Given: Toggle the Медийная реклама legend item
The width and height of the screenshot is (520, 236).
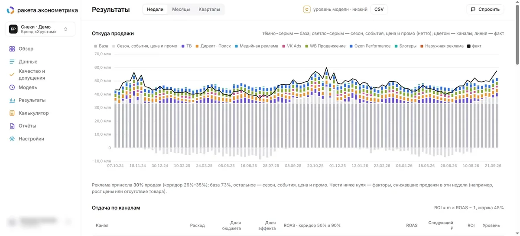Looking at the screenshot, I should click(x=257, y=46).
